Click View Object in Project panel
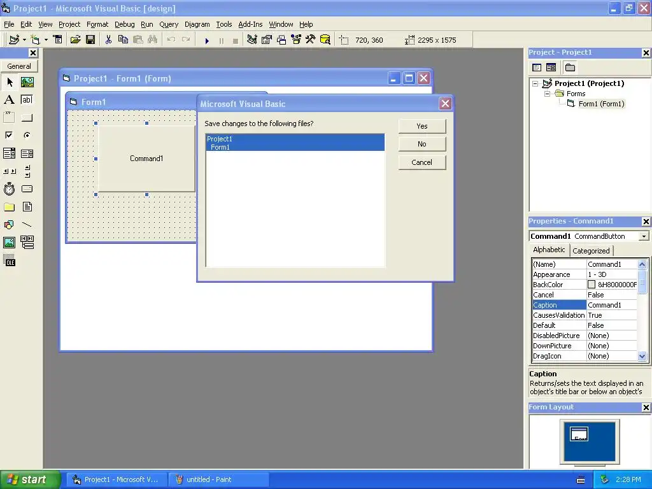This screenshot has width=652, height=489. pyautogui.click(x=551, y=67)
